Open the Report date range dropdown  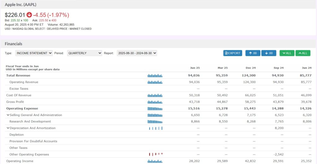pyautogui.click(x=137, y=53)
